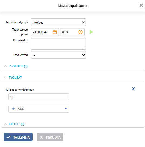Open the calendar date picker icon
The width and height of the screenshot is (145, 147).
[55, 32]
